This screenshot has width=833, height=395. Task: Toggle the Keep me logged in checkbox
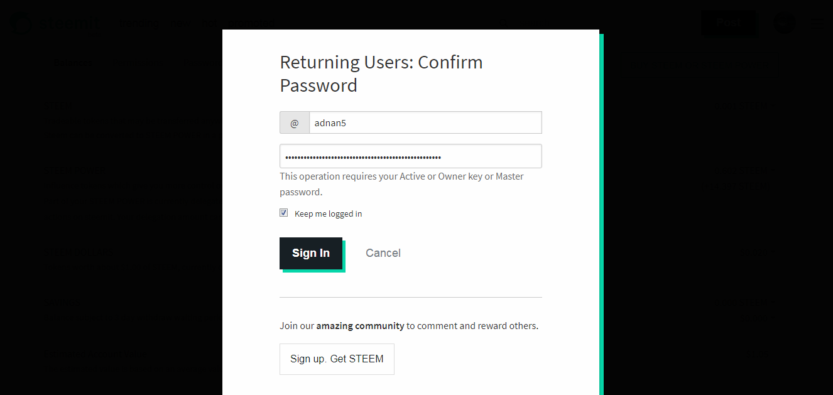coord(284,213)
